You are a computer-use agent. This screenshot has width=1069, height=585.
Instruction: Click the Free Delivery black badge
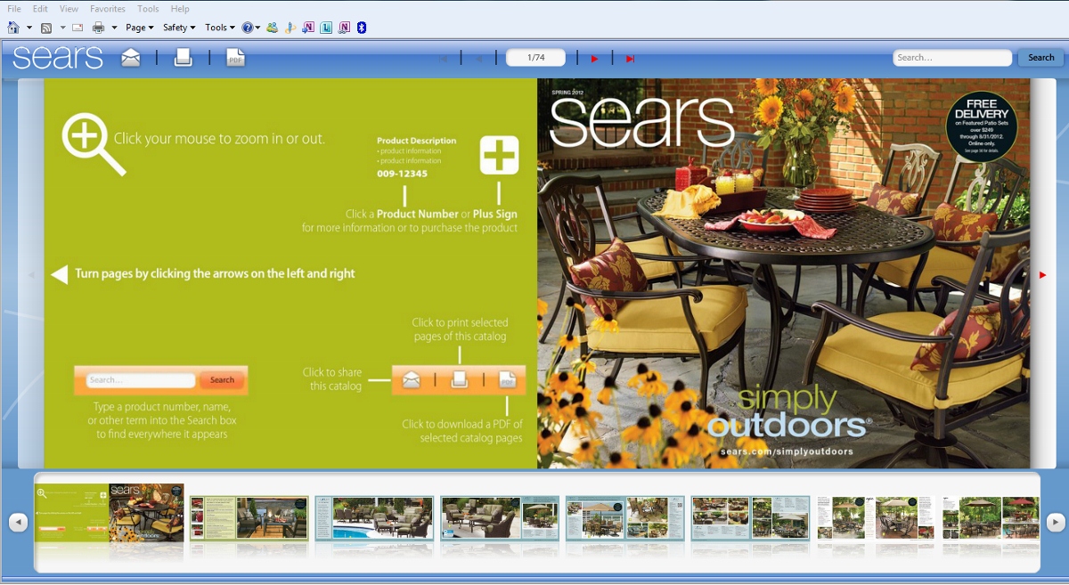pos(981,127)
